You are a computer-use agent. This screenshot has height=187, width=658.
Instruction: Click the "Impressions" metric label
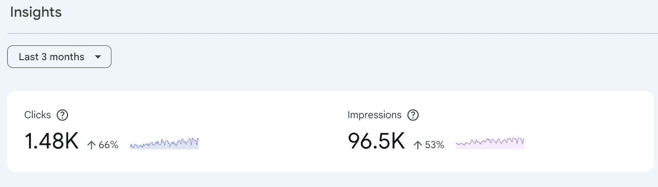click(x=374, y=115)
